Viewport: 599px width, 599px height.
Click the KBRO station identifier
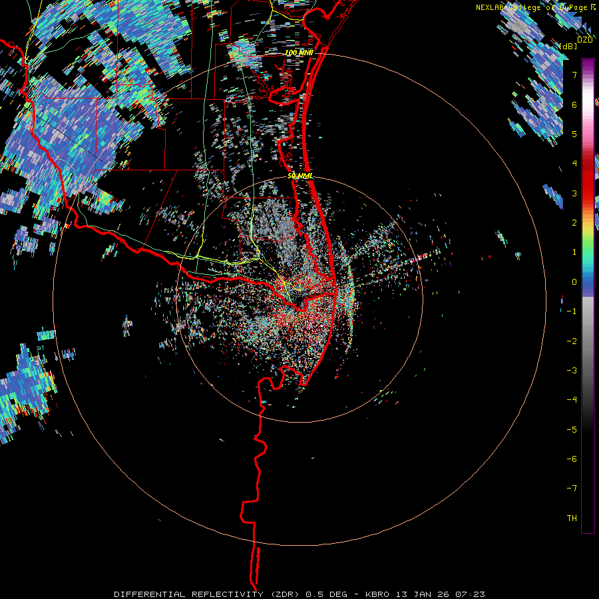(377, 594)
